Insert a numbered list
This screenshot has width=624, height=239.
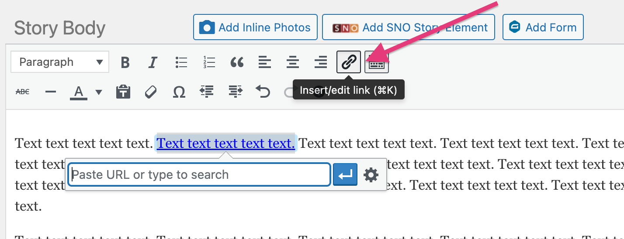pyautogui.click(x=209, y=62)
